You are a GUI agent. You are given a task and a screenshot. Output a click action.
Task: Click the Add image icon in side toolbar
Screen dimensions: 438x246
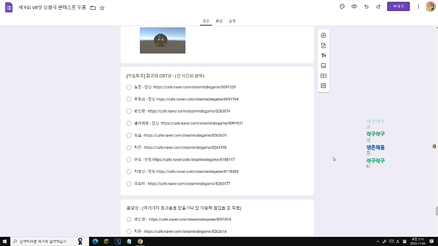323,66
